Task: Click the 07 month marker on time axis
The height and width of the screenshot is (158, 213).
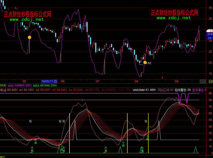Action: click(x=97, y=81)
